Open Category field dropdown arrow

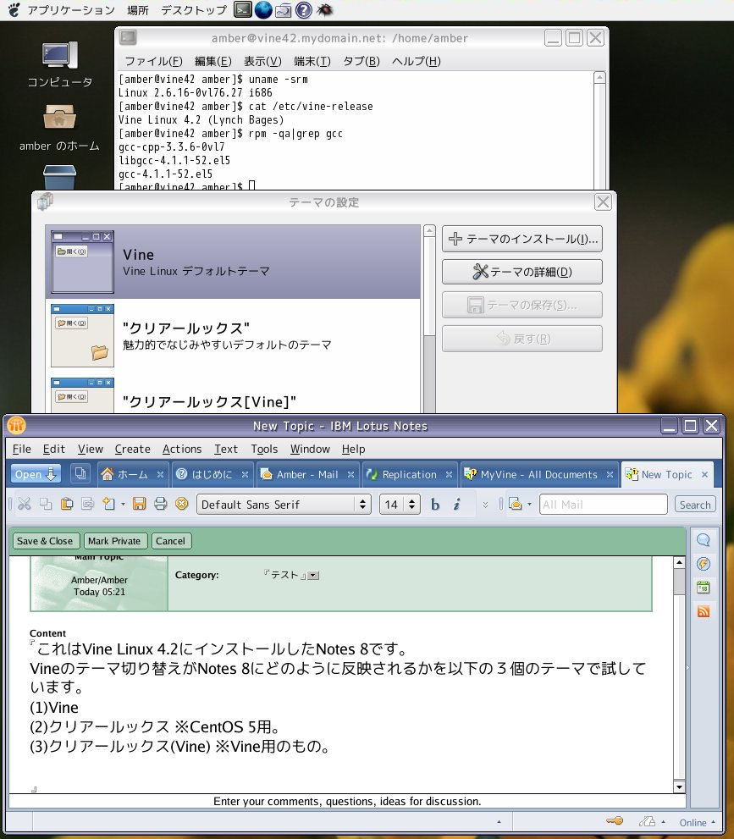pyautogui.click(x=313, y=576)
